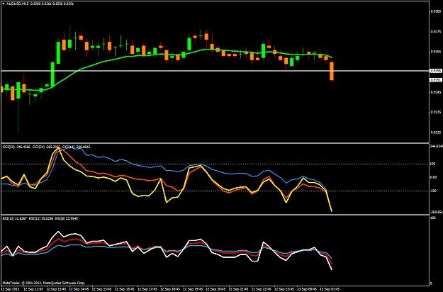Click the 12 Sep 13:45 time axis label
The height and width of the screenshot is (292, 443).
coord(56,289)
